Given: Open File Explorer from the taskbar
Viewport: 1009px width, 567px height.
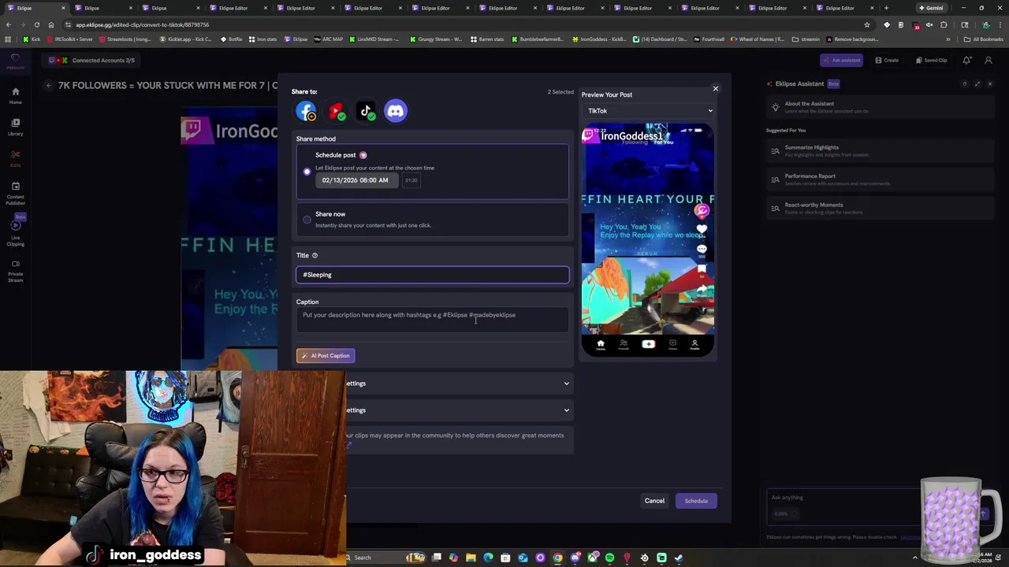Looking at the screenshot, I should pyautogui.click(x=471, y=558).
